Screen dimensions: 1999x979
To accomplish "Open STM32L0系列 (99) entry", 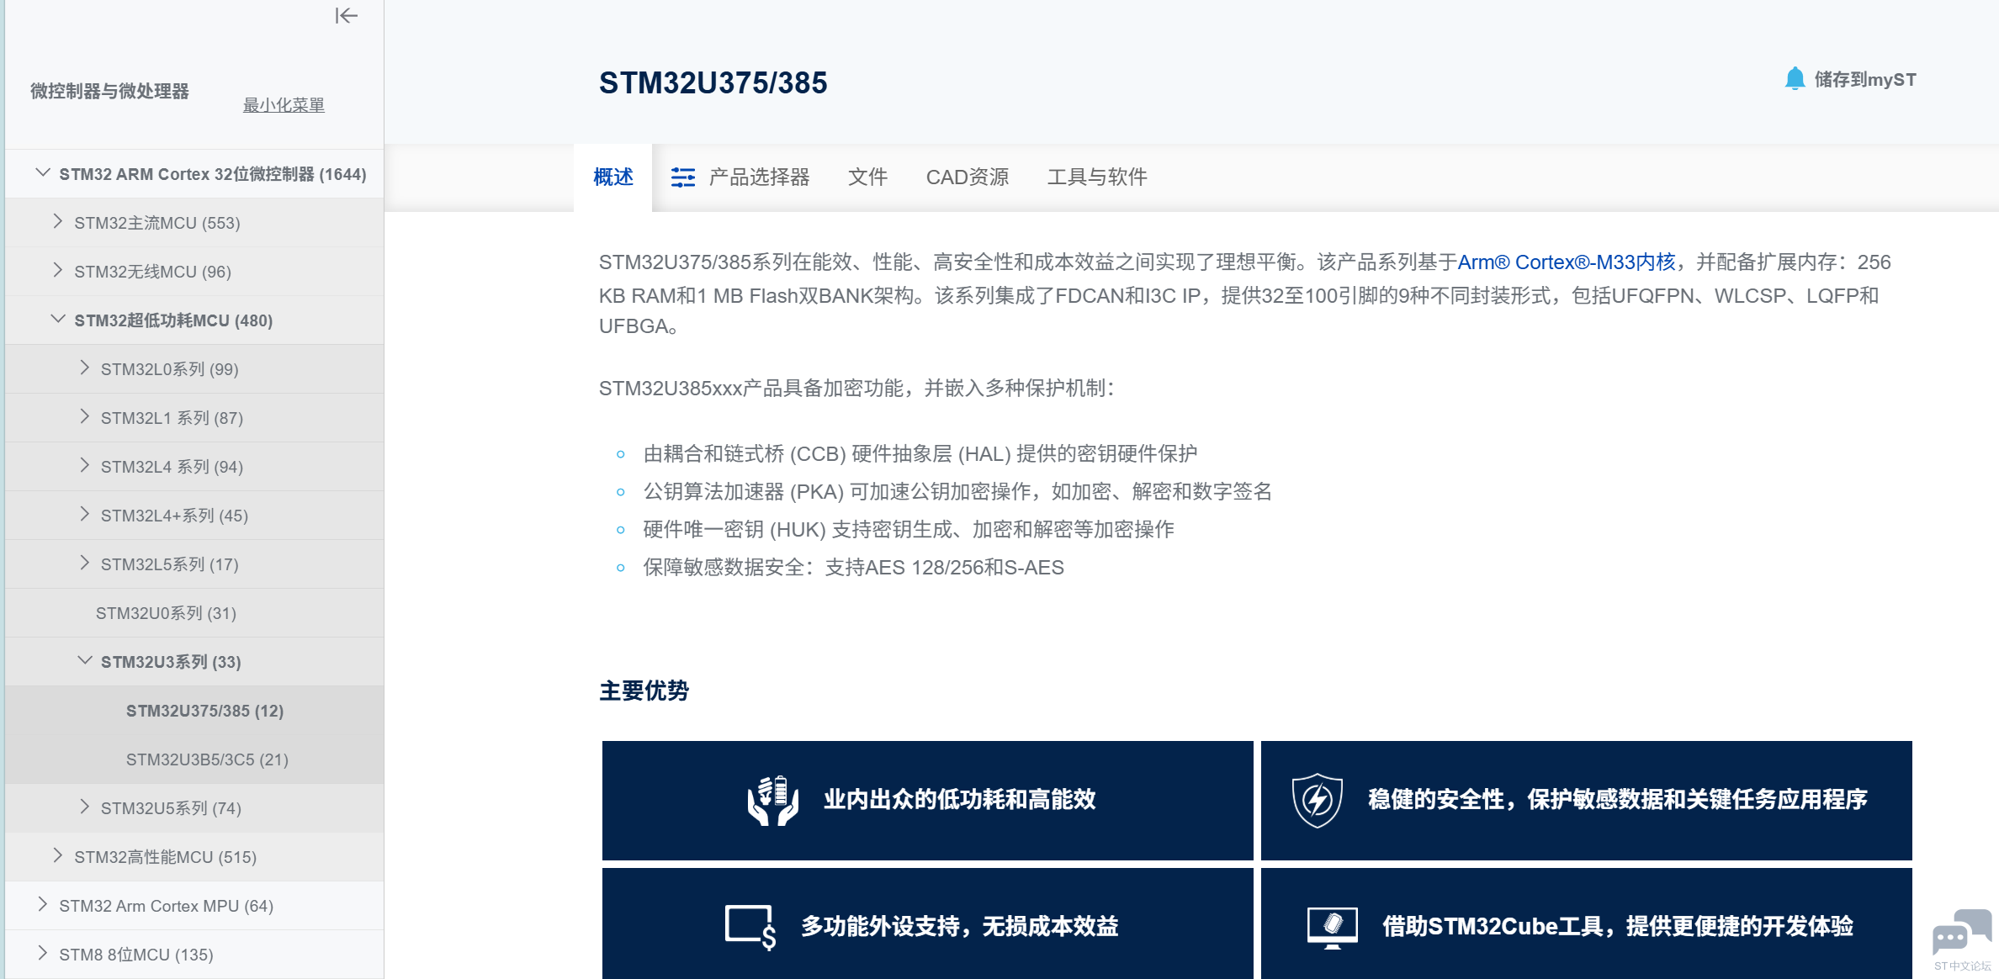I will click(194, 369).
